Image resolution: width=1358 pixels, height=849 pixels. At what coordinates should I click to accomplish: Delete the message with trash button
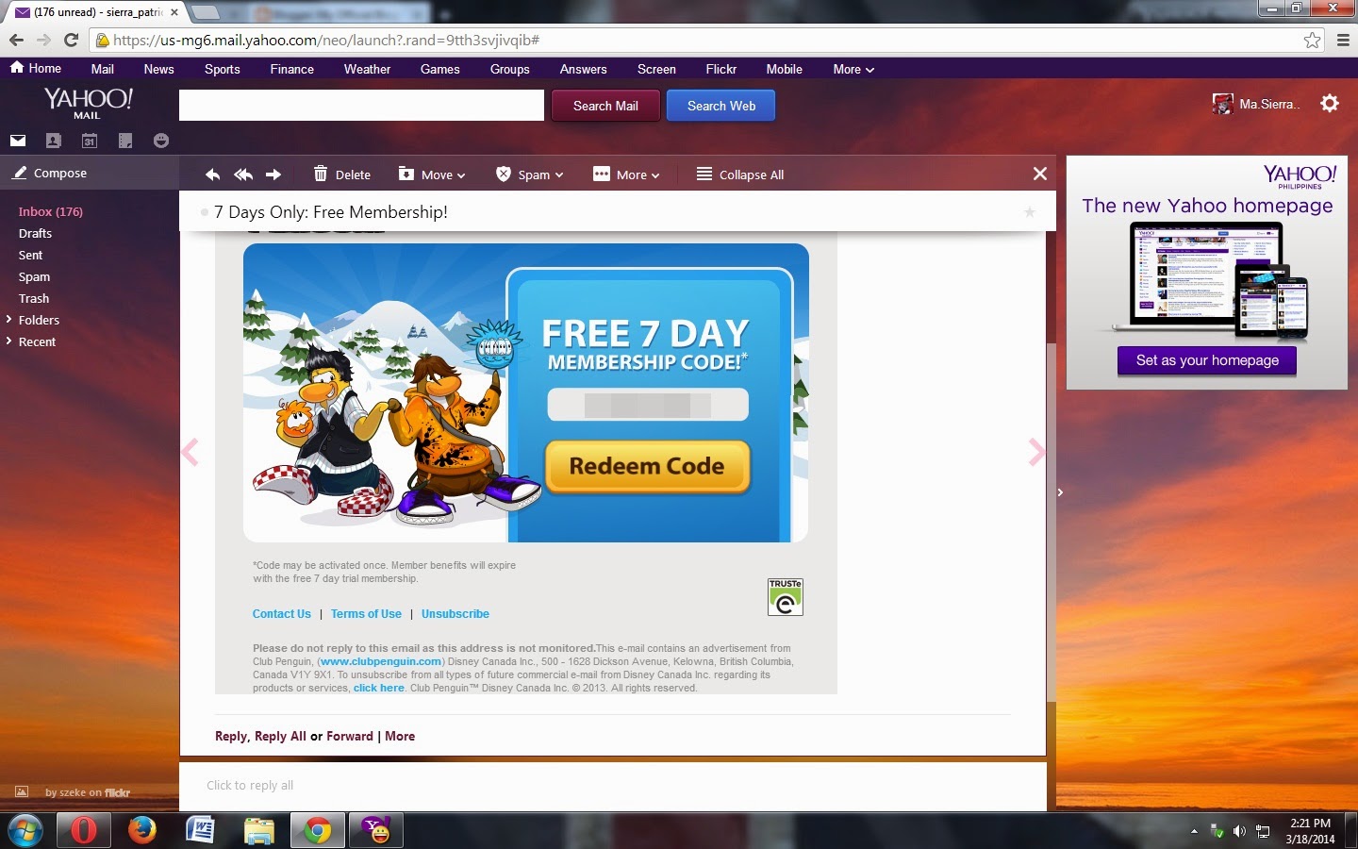[x=341, y=175]
